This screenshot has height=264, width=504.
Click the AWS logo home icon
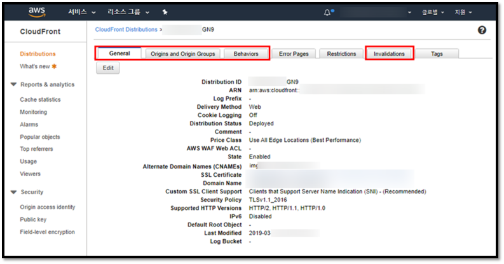37,11
